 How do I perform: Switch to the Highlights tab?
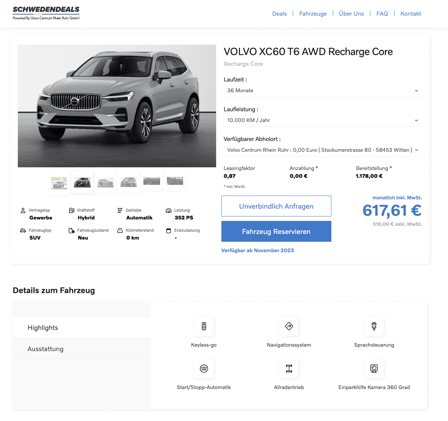[x=82, y=328]
